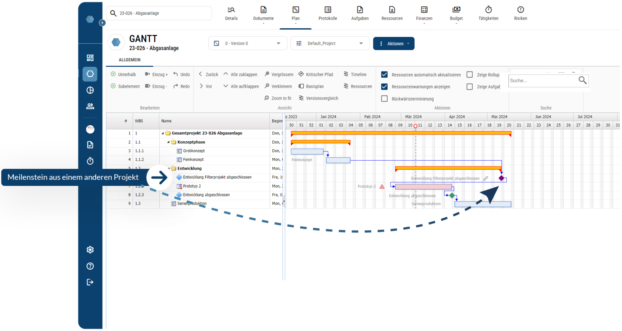The image size is (622, 331).
Task: Switch to the Ressourcen tab
Action: (x=392, y=13)
